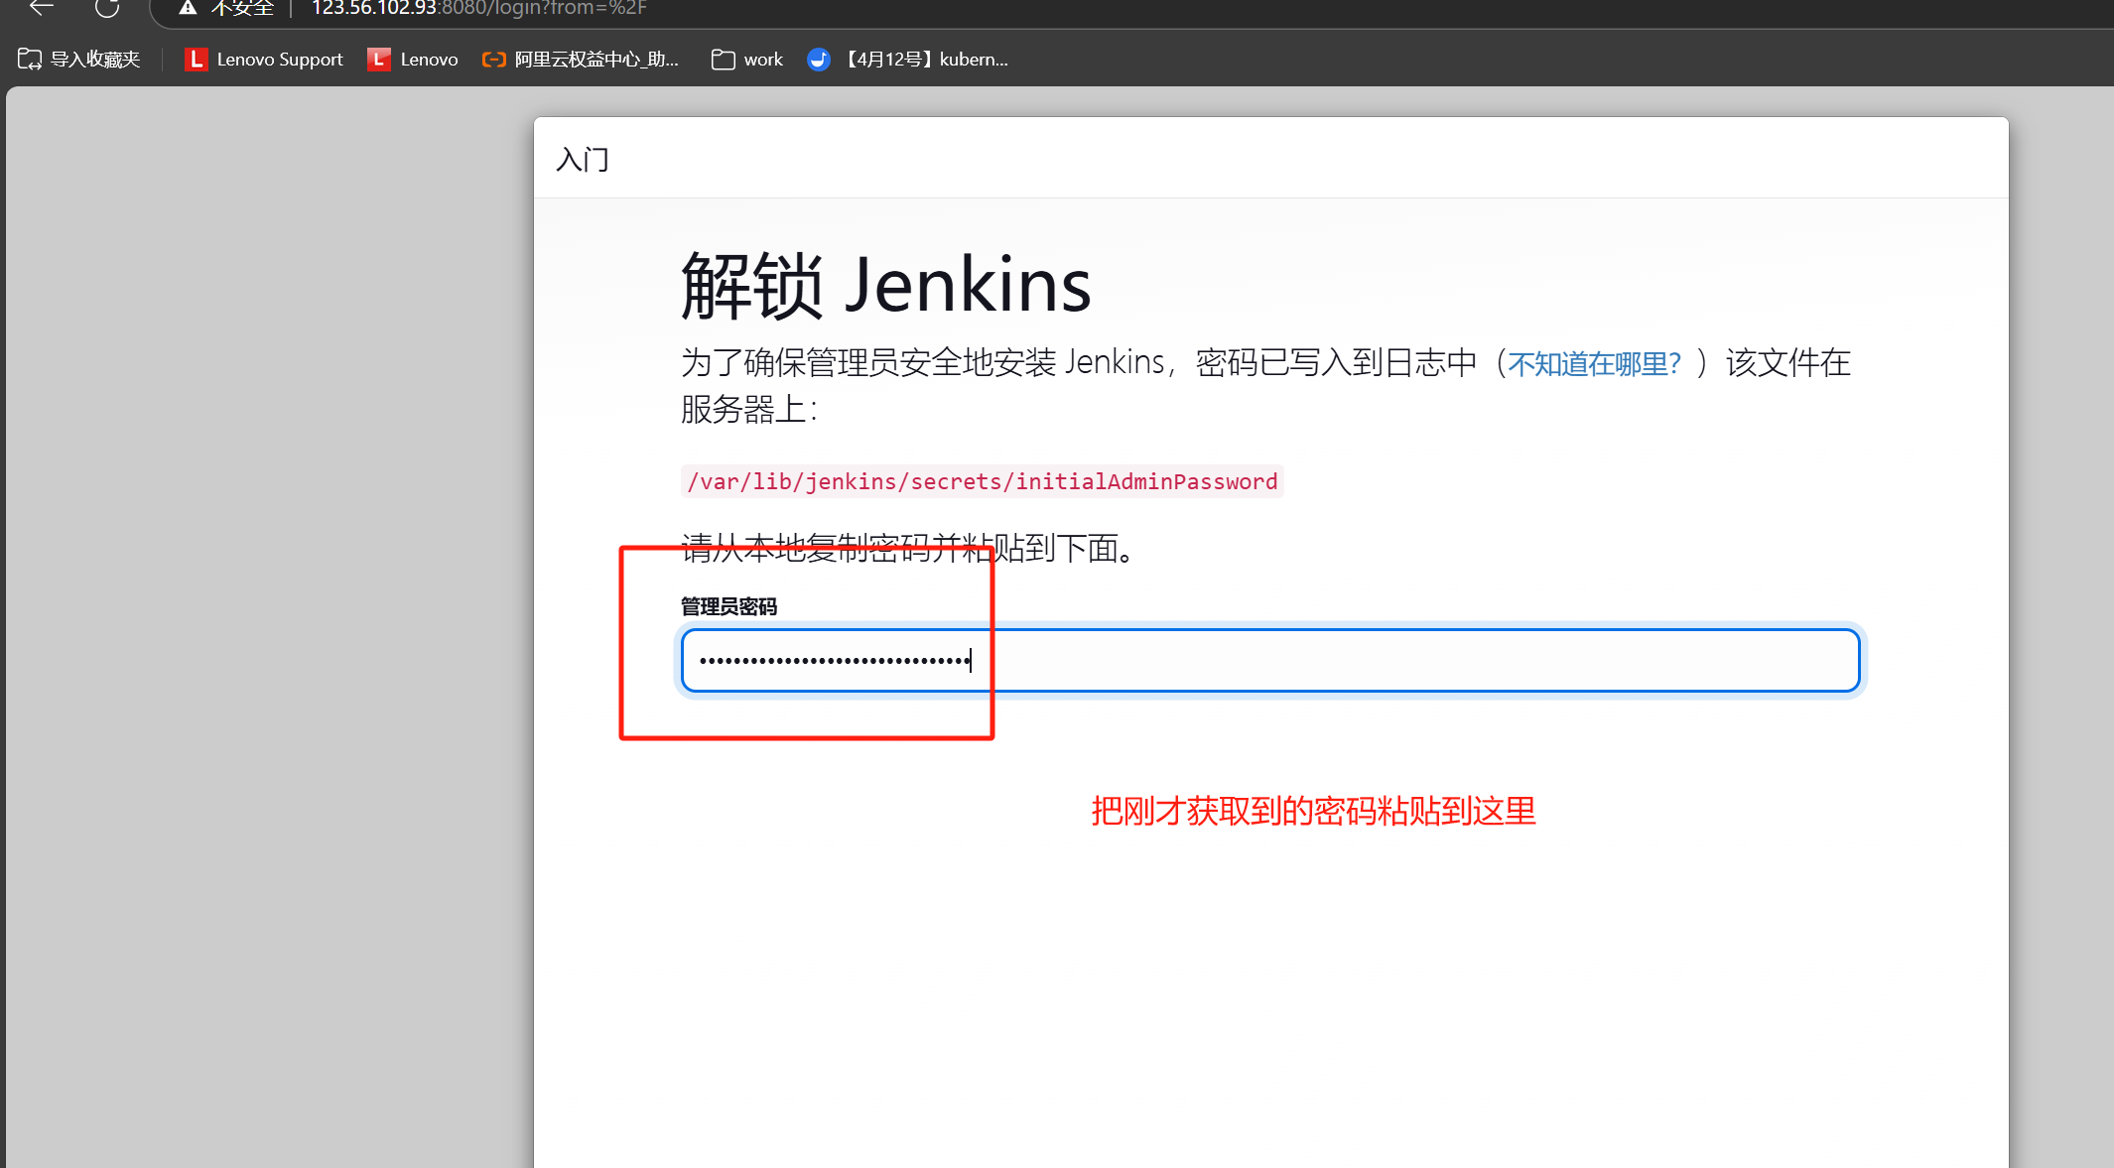Open the Lenovo bookmark

[x=413, y=60]
